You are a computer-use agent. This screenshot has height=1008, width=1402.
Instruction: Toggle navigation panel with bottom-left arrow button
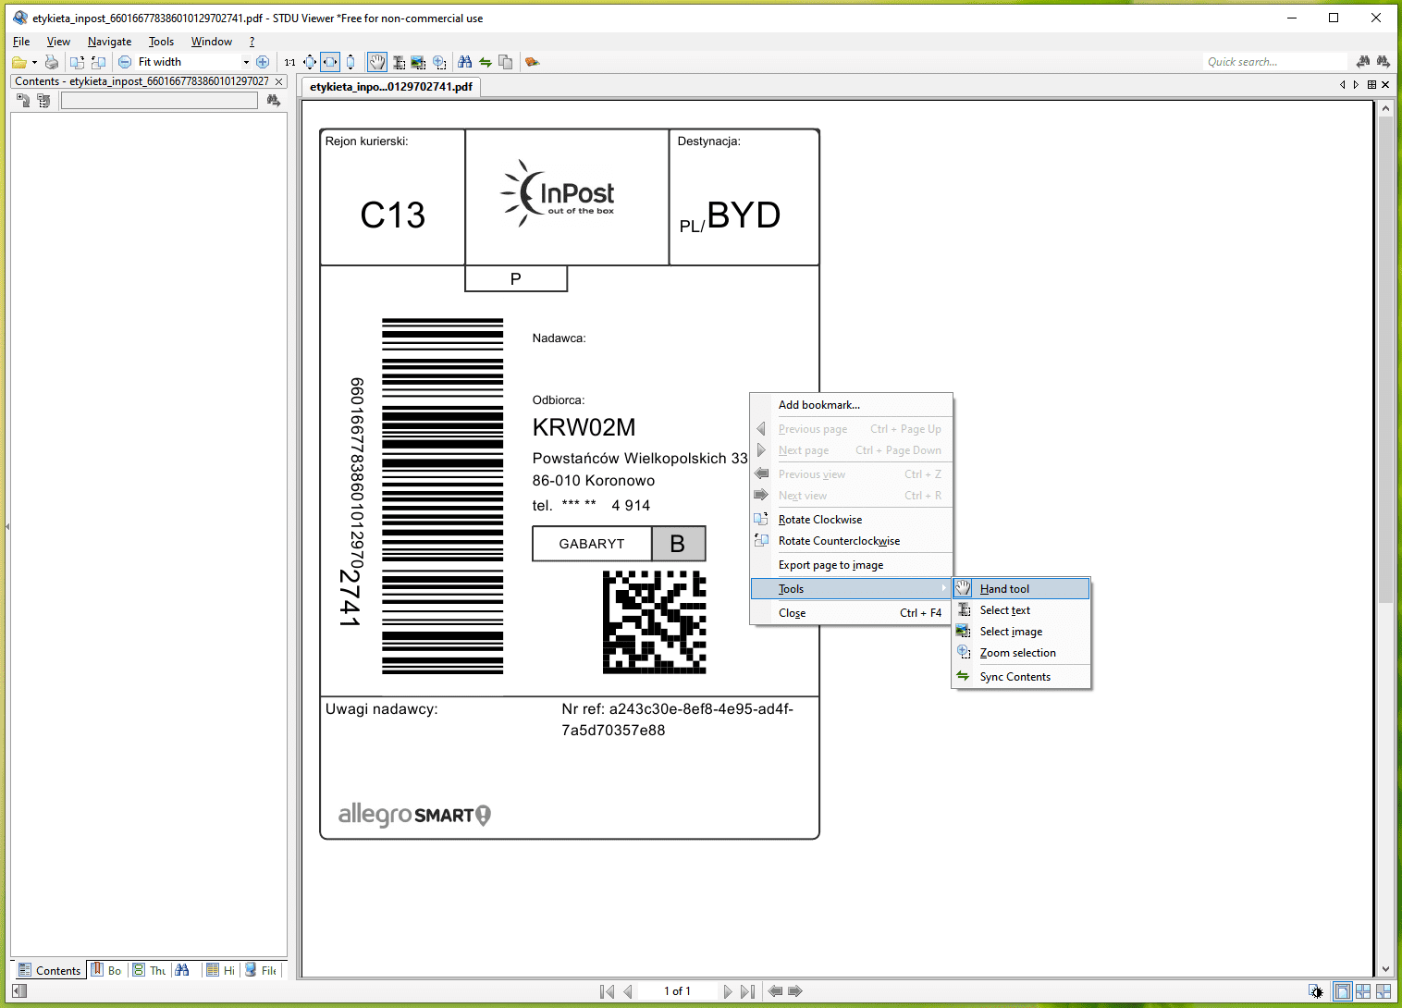[19, 991]
